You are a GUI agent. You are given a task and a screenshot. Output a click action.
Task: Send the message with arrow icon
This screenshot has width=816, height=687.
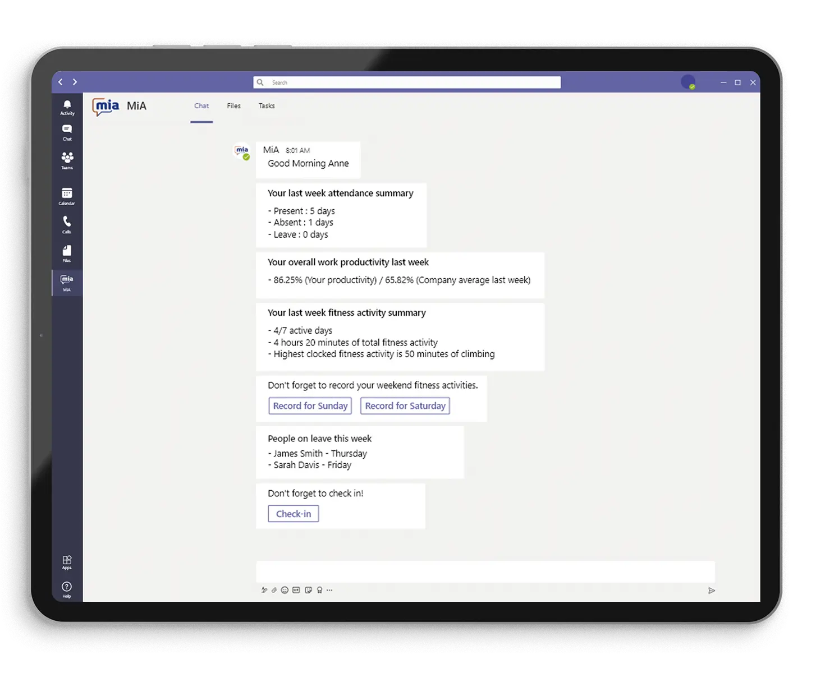pyautogui.click(x=712, y=591)
